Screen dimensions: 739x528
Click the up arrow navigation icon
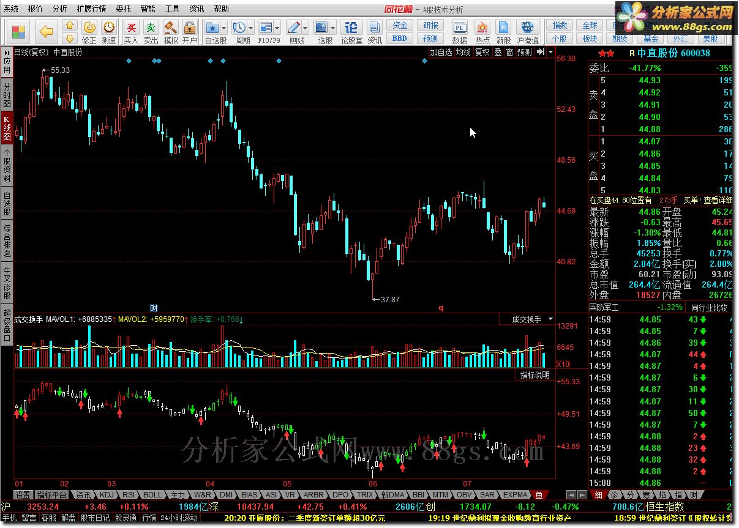tap(70, 25)
